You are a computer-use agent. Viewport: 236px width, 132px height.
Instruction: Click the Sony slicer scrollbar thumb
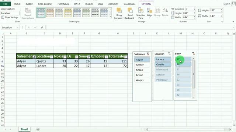[194, 74]
